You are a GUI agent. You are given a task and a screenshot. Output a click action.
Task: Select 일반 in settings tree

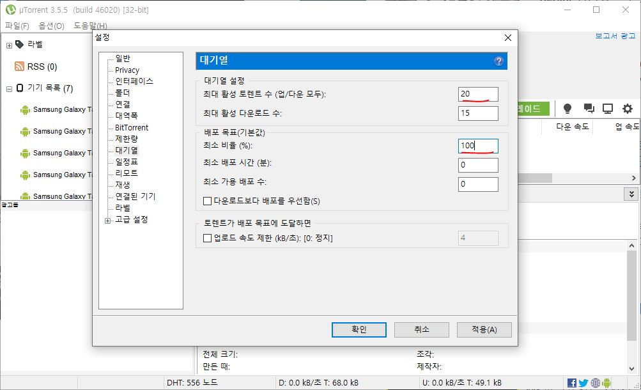(123, 58)
